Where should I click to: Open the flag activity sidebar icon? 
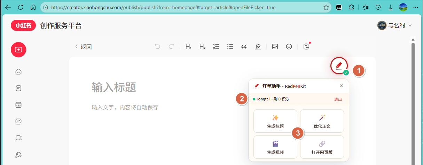18,138
